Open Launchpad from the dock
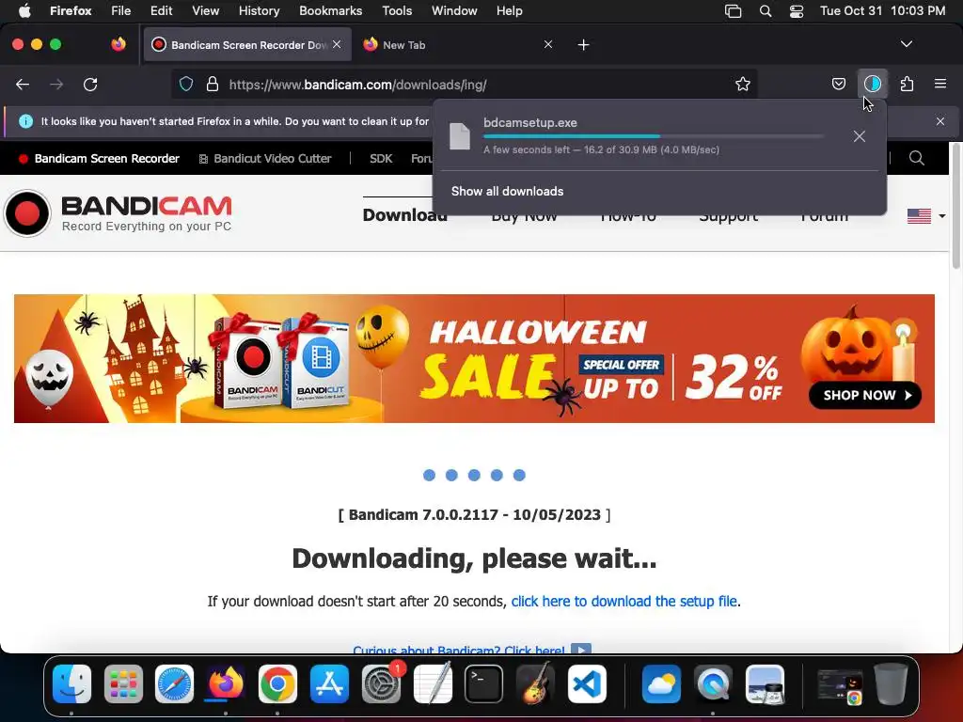The image size is (963, 722). [123, 683]
